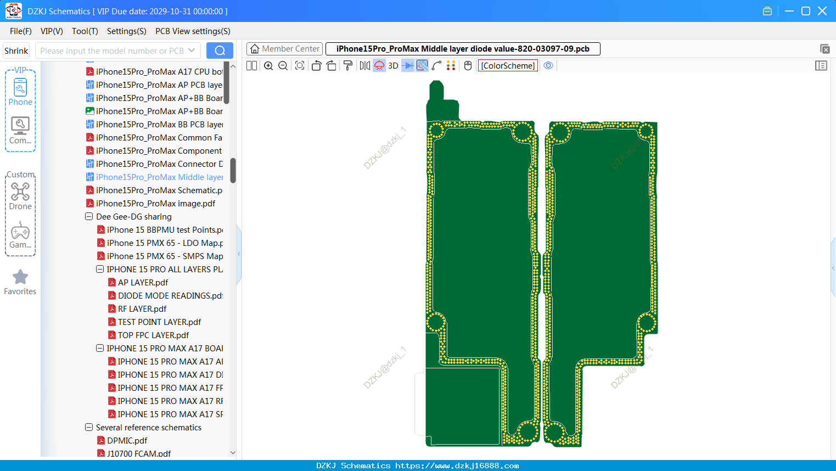This screenshot has height=471, width=836.
Task: Close the open PCB tab with the X icon
Action: click(824, 49)
